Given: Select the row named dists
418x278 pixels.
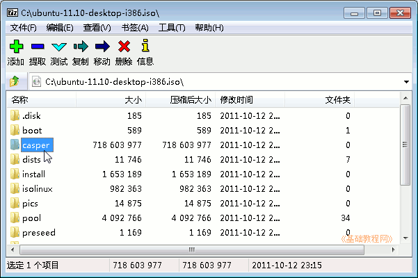Looking at the screenshot, I should 204,160.
